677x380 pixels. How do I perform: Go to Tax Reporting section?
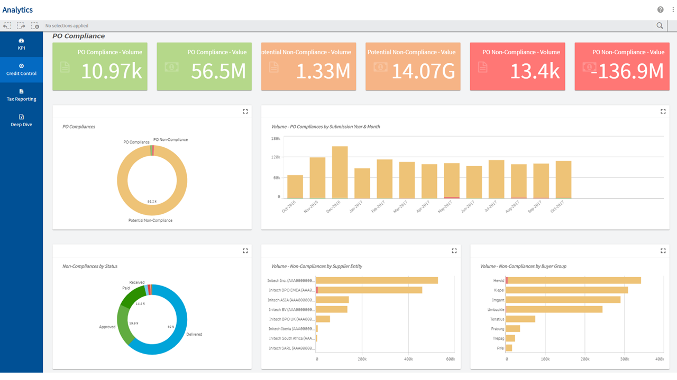click(21, 95)
